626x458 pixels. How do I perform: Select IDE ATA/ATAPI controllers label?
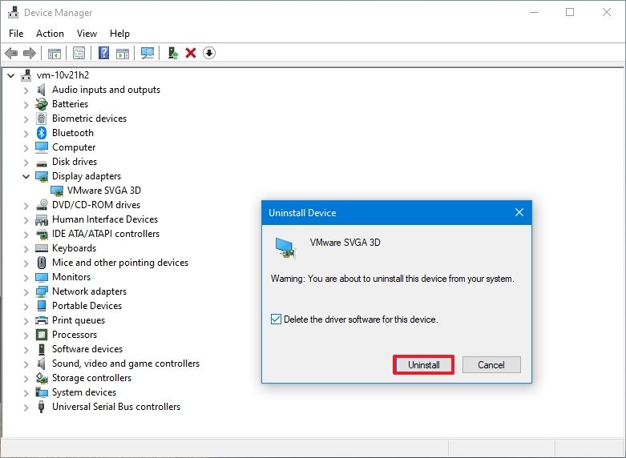pyautogui.click(x=106, y=233)
